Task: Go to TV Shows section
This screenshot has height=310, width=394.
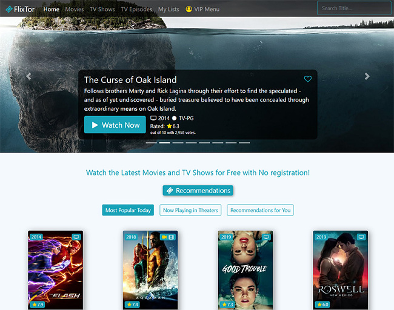Action: [x=102, y=9]
